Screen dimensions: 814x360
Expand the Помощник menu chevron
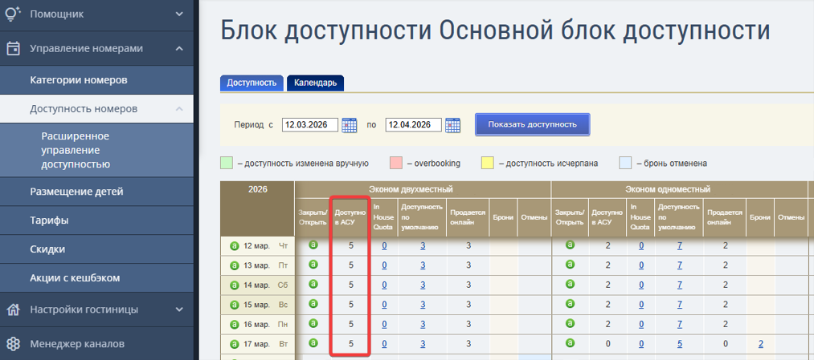[x=179, y=14]
